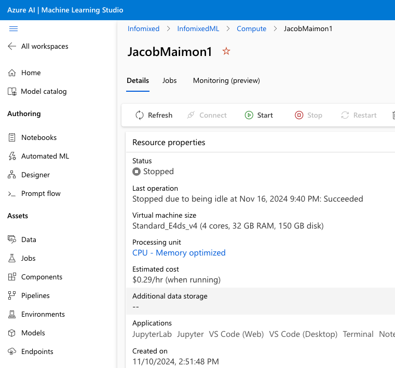Screen dimensions: 395x368
Task: Go to the InfomixedML breadcrumb link
Action: (x=198, y=29)
